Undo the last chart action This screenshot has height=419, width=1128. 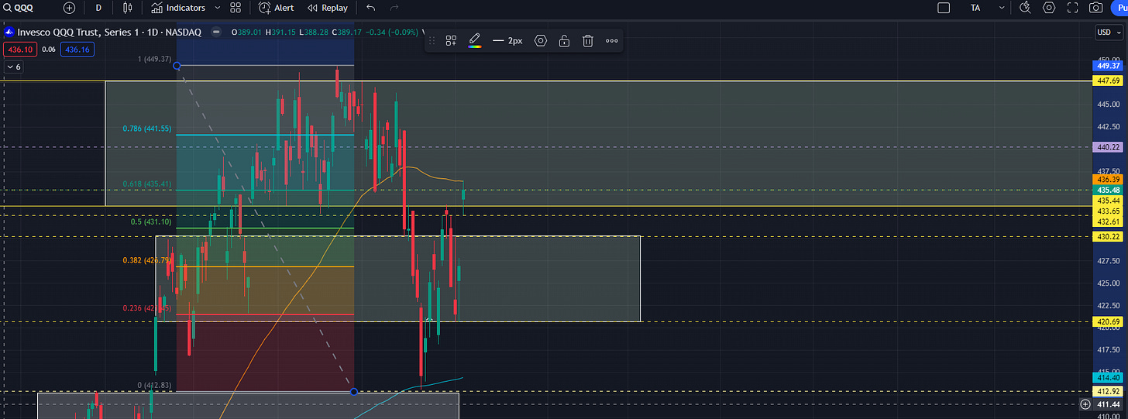371,8
